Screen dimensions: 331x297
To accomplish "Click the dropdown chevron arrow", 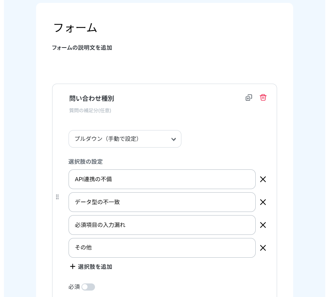I will point(174,139).
